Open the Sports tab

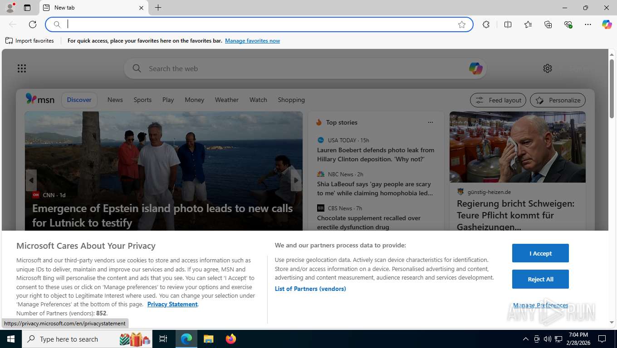pyautogui.click(x=142, y=100)
